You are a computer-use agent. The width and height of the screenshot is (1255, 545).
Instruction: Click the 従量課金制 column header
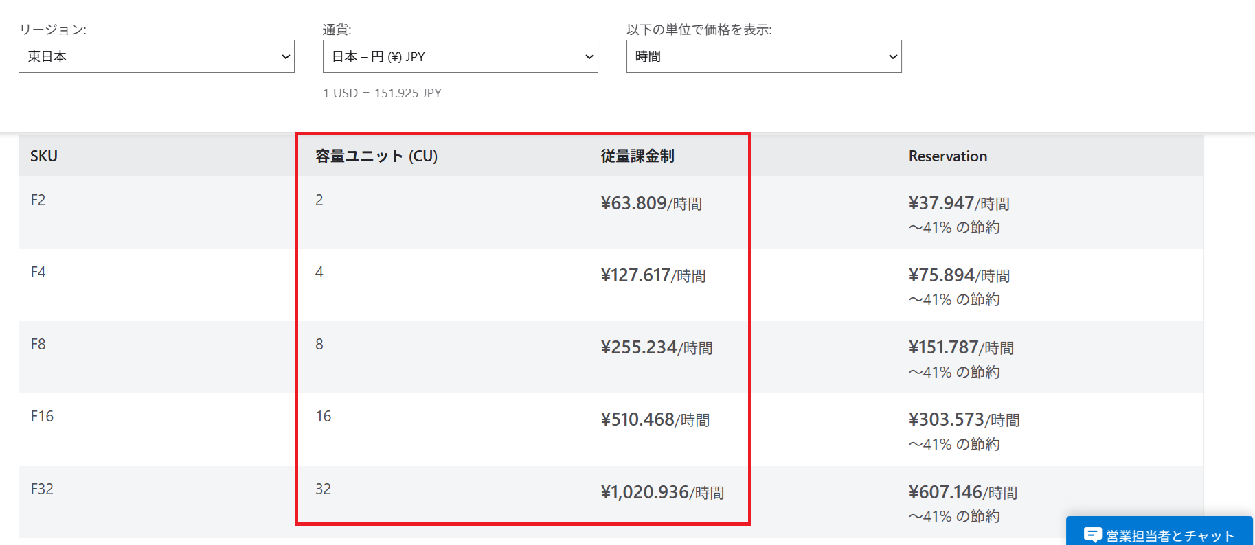coord(637,156)
